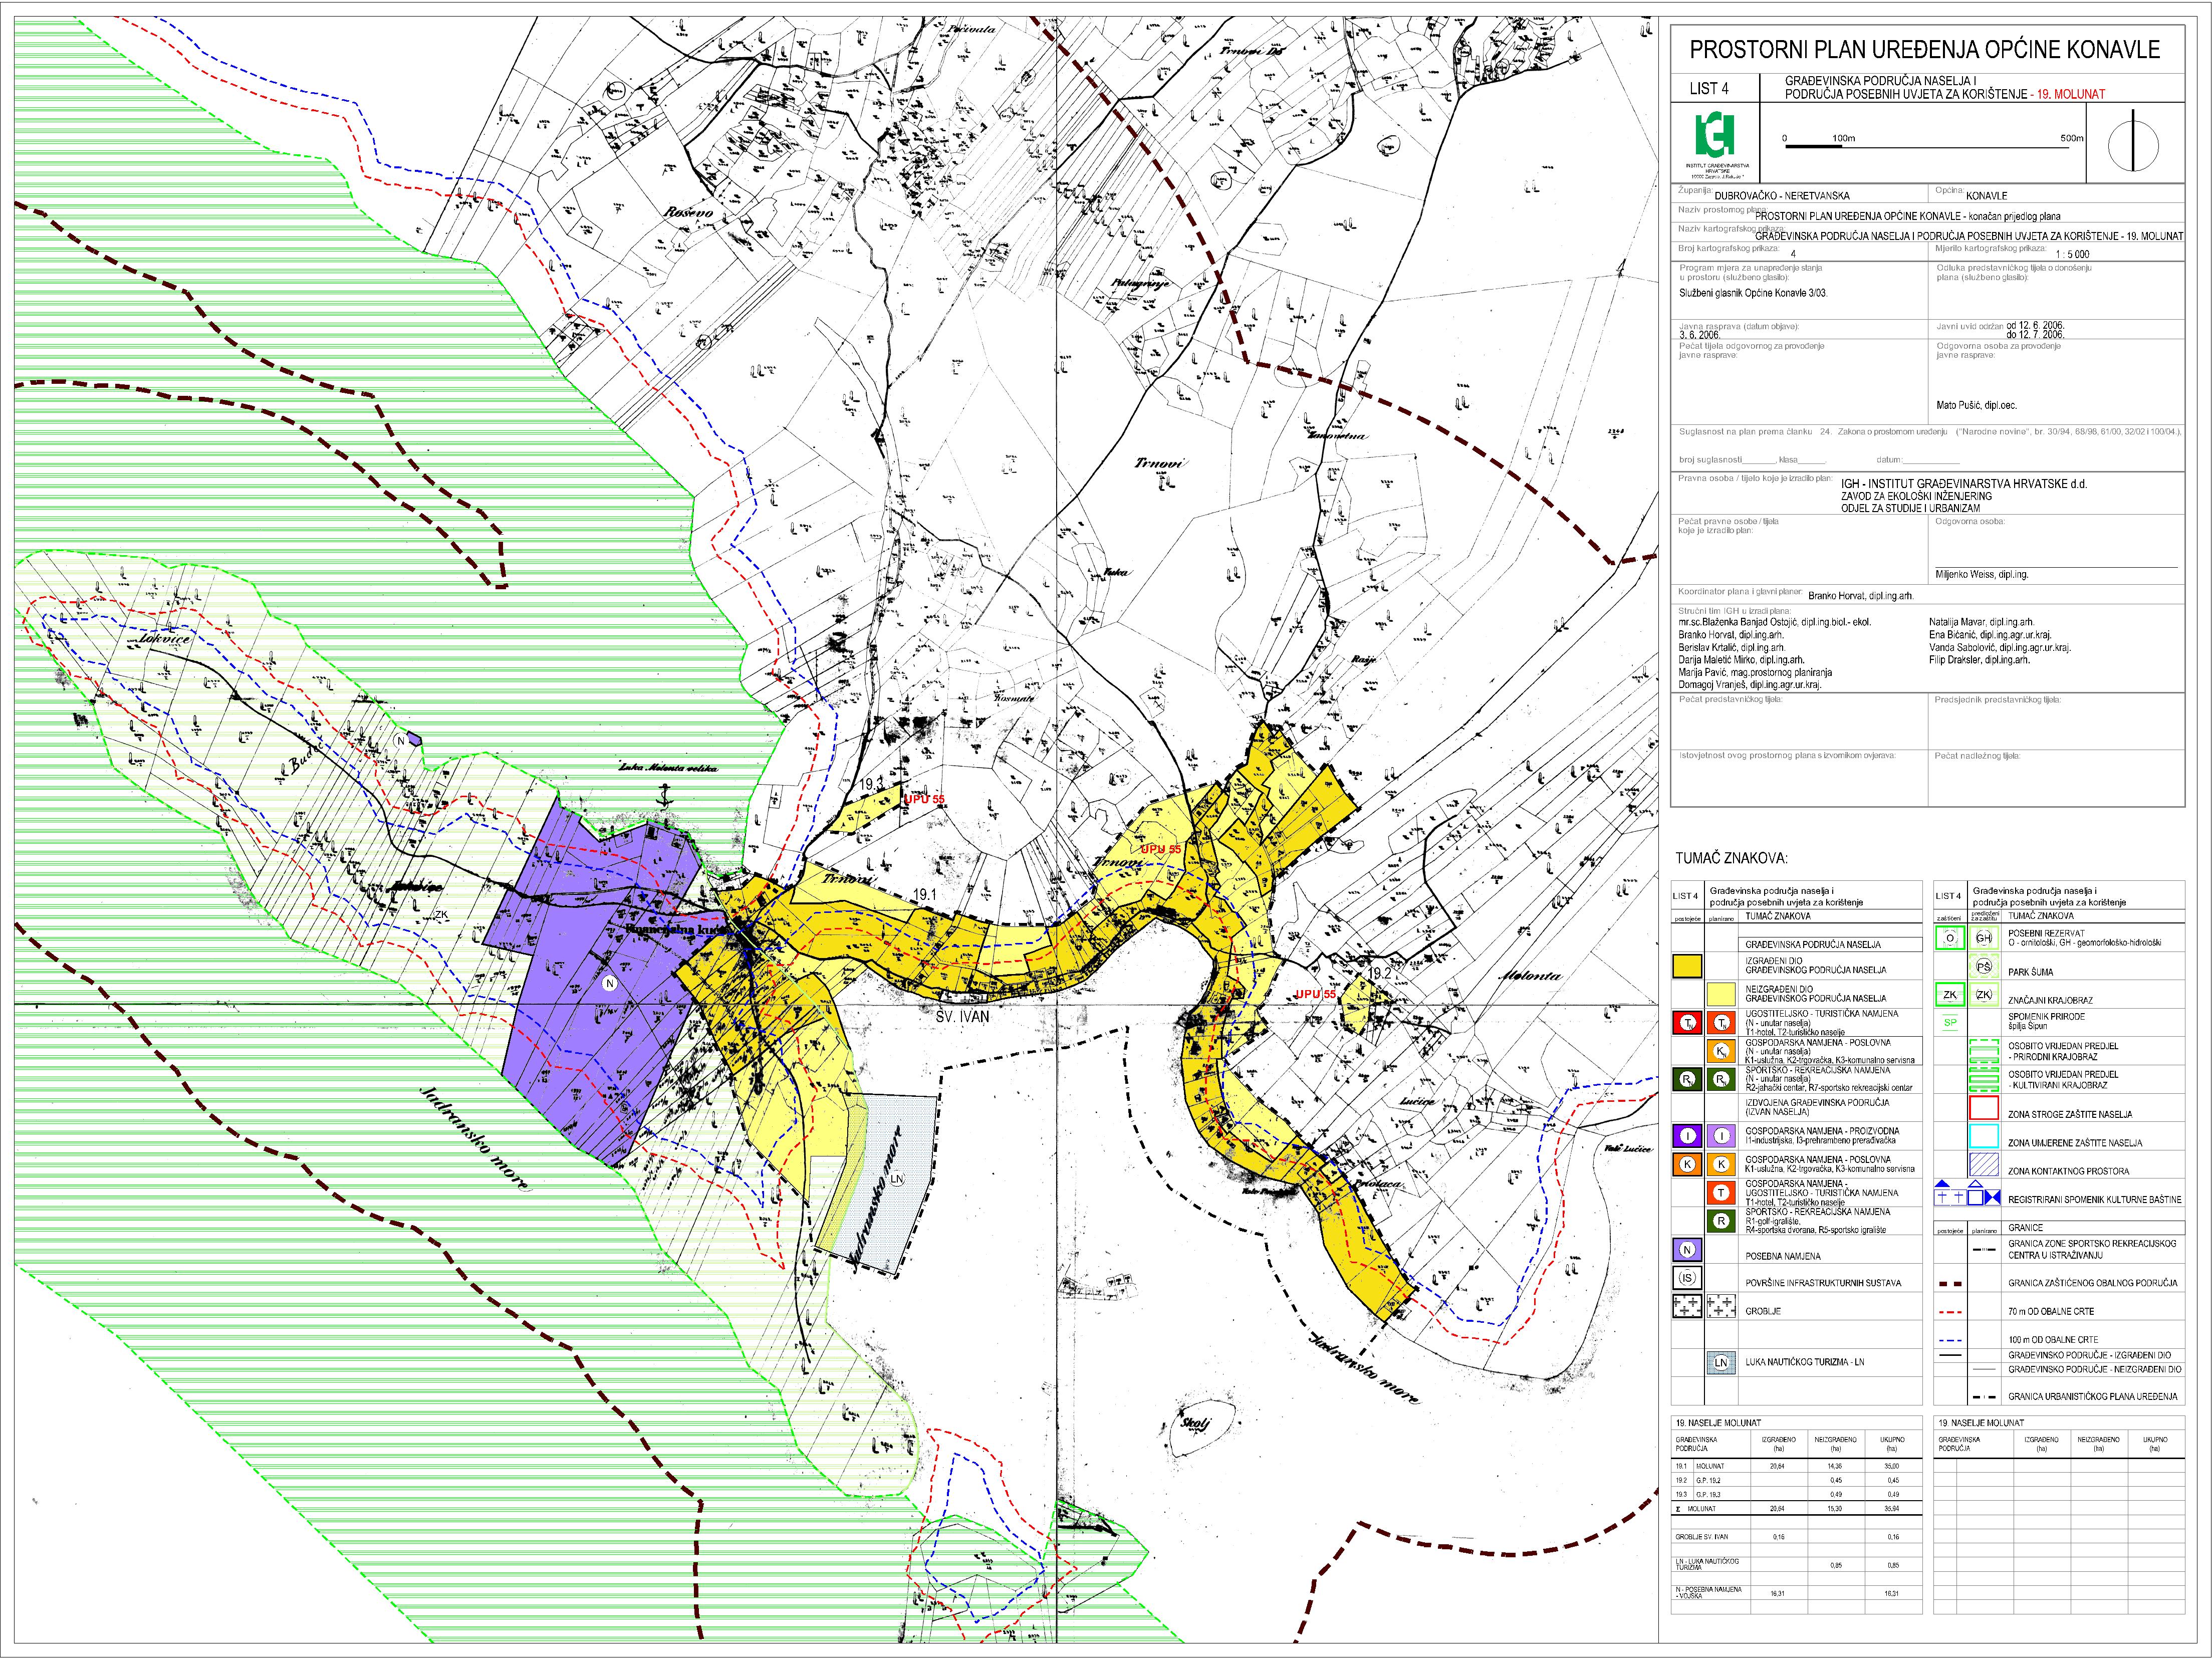
Task: Click the planned green R sports symbol
Action: point(1721,1221)
